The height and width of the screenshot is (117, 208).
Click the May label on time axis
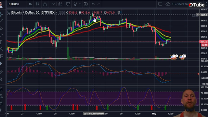(x=154, y=114)
